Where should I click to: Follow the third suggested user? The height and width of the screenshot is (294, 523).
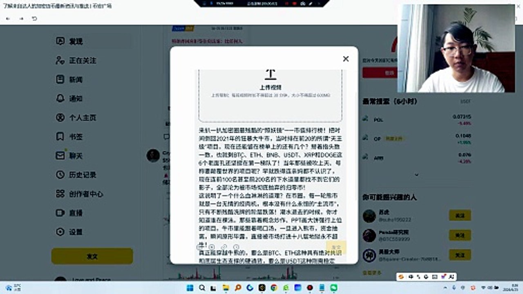tap(460, 255)
